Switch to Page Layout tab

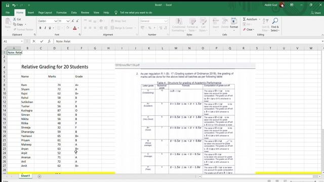[45, 13]
